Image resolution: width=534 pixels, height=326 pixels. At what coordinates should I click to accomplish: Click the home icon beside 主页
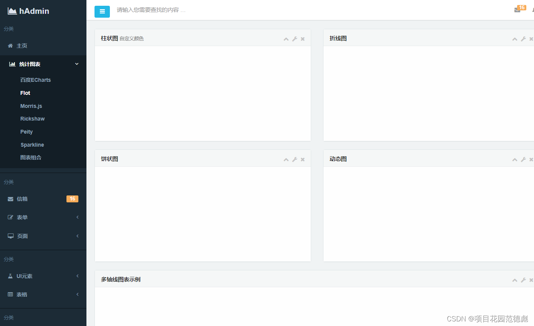[10, 46]
